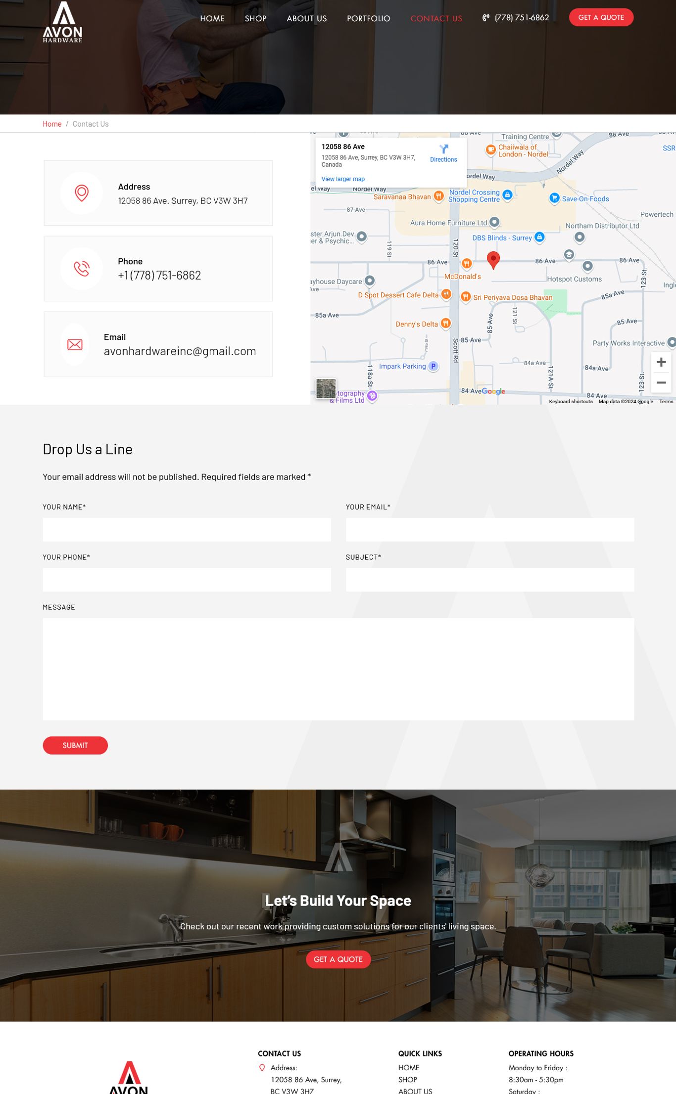Viewport: 676px width, 1094px height.
Task: Zoom in on the map
Action: coord(661,362)
